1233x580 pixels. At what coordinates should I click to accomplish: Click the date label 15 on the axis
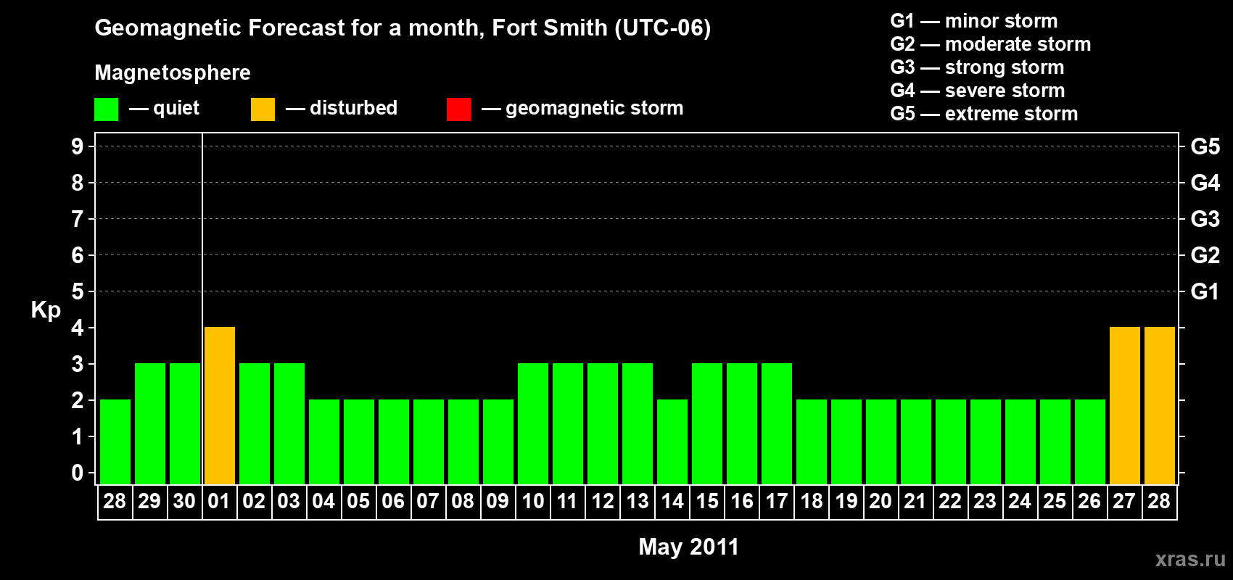(707, 501)
